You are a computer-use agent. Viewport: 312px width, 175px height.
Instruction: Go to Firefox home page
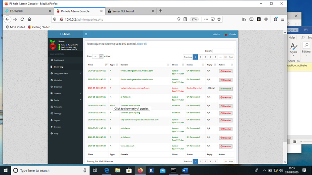point(29,19)
